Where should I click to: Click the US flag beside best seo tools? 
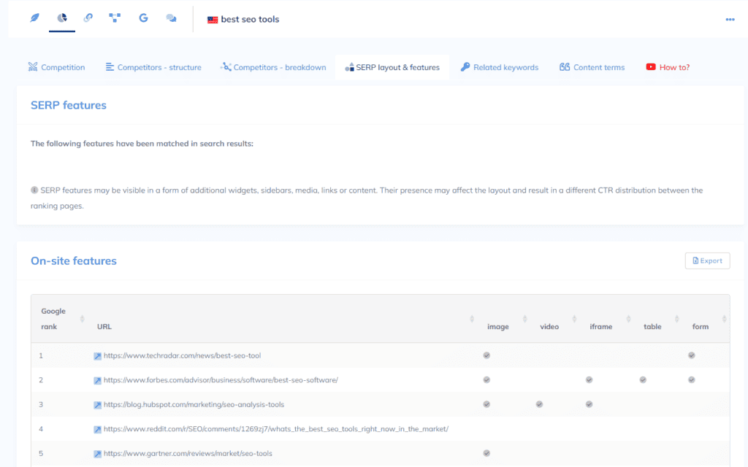pyautogui.click(x=212, y=19)
